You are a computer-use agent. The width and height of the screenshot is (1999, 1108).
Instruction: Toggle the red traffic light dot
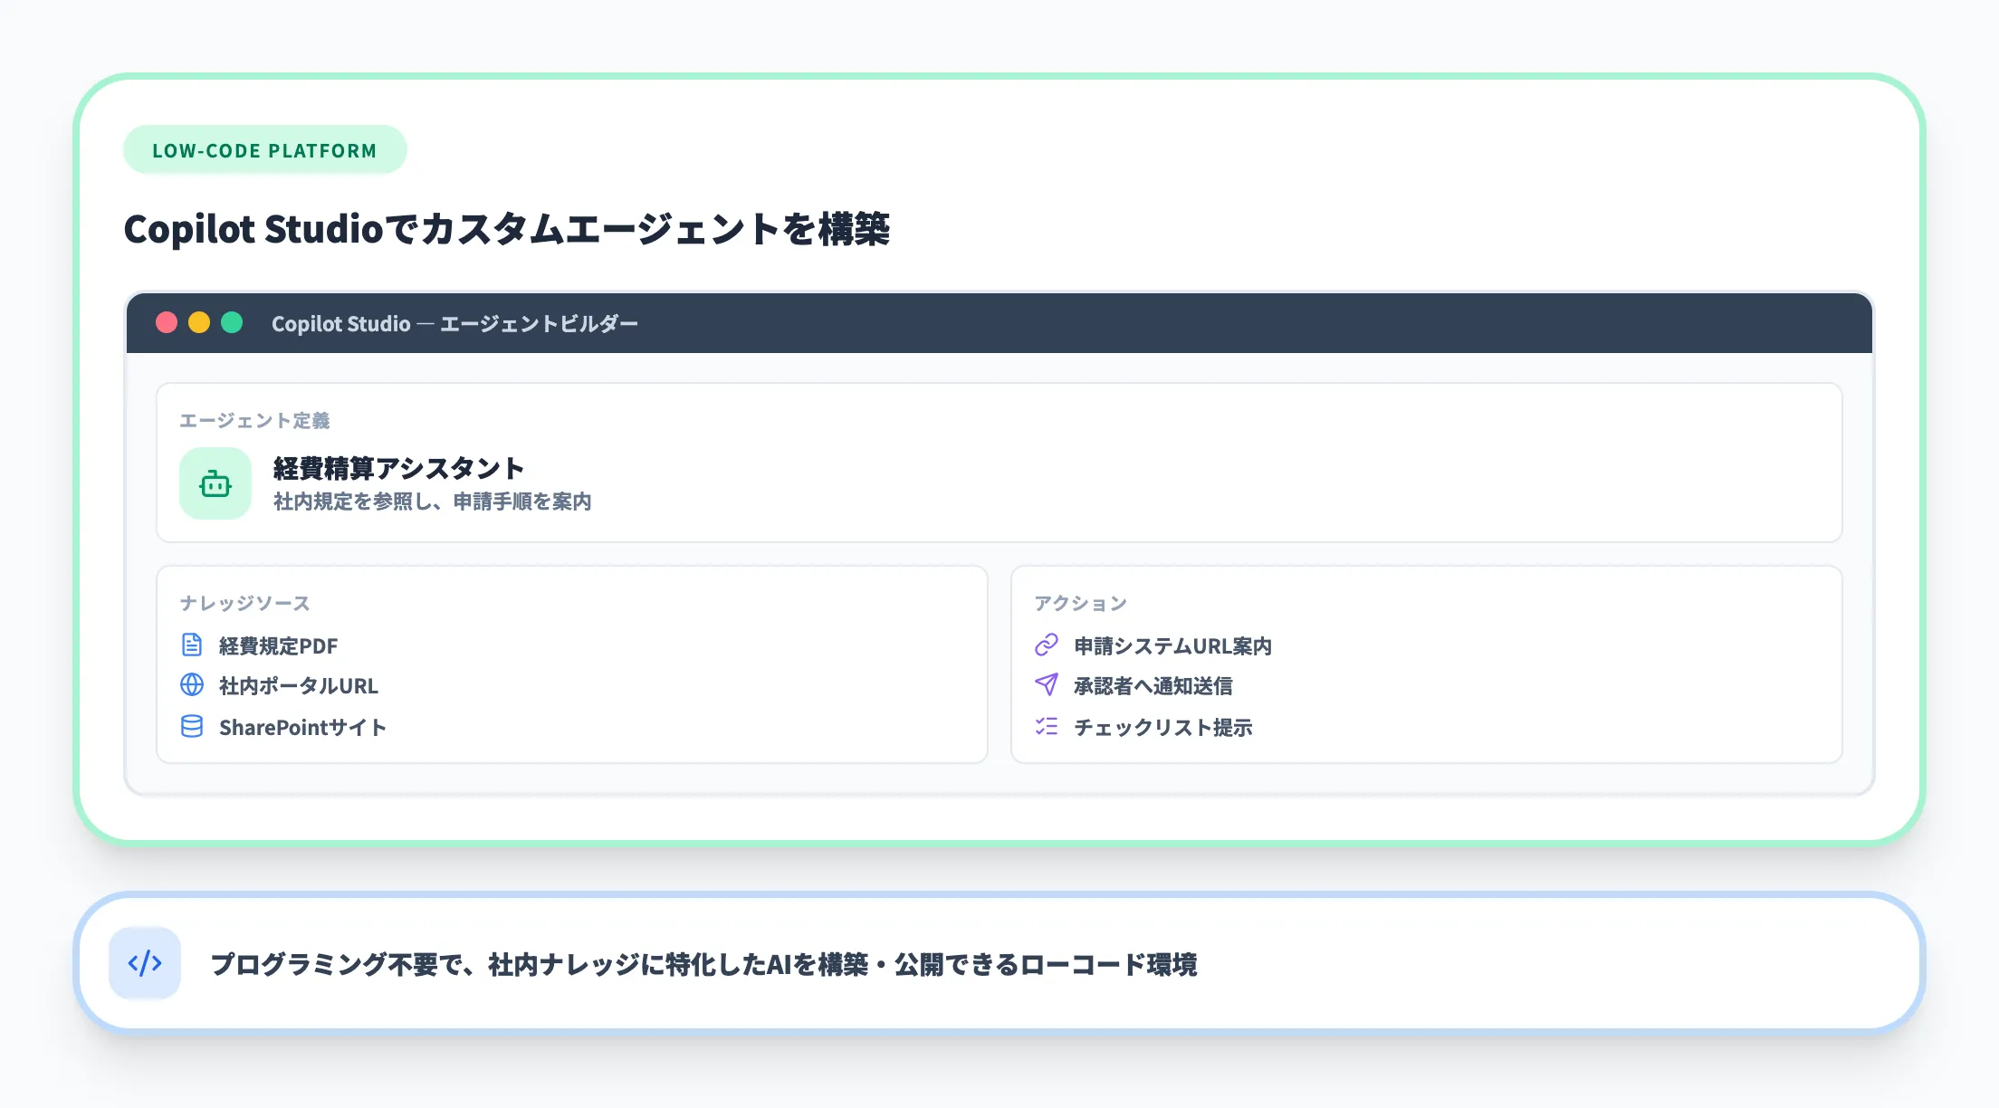pyautogui.click(x=166, y=322)
